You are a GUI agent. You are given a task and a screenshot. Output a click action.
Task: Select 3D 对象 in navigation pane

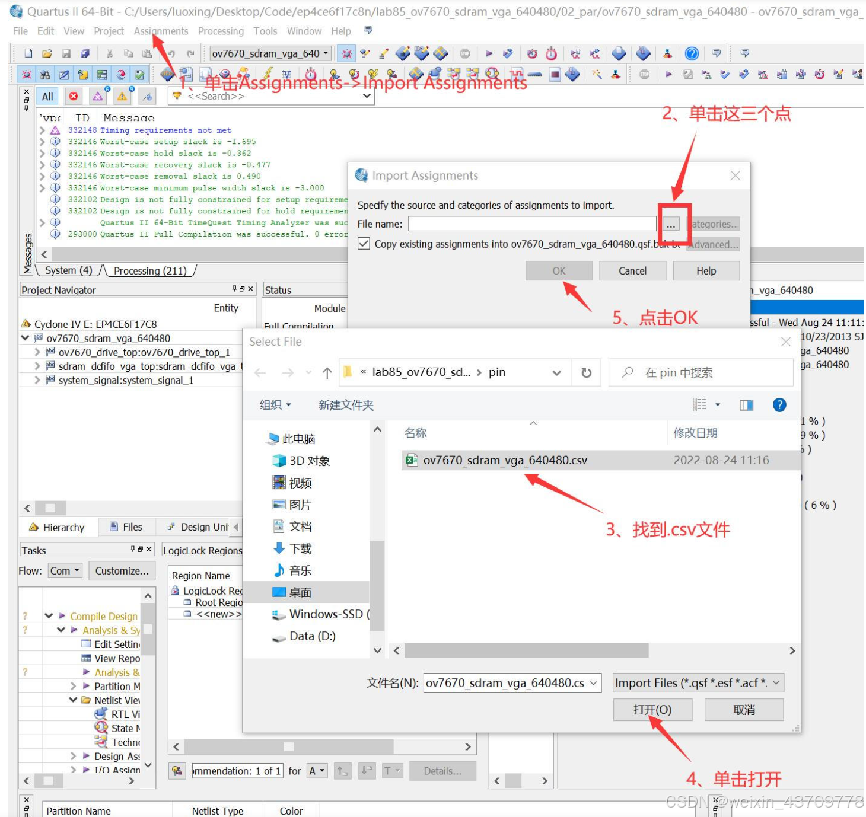tap(301, 461)
